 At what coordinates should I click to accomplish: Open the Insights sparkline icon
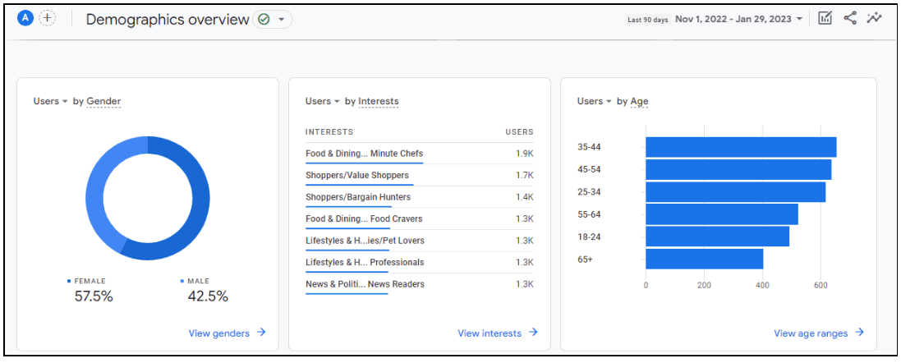click(873, 18)
